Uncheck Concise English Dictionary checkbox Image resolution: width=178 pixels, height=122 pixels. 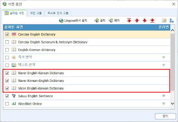(7, 35)
